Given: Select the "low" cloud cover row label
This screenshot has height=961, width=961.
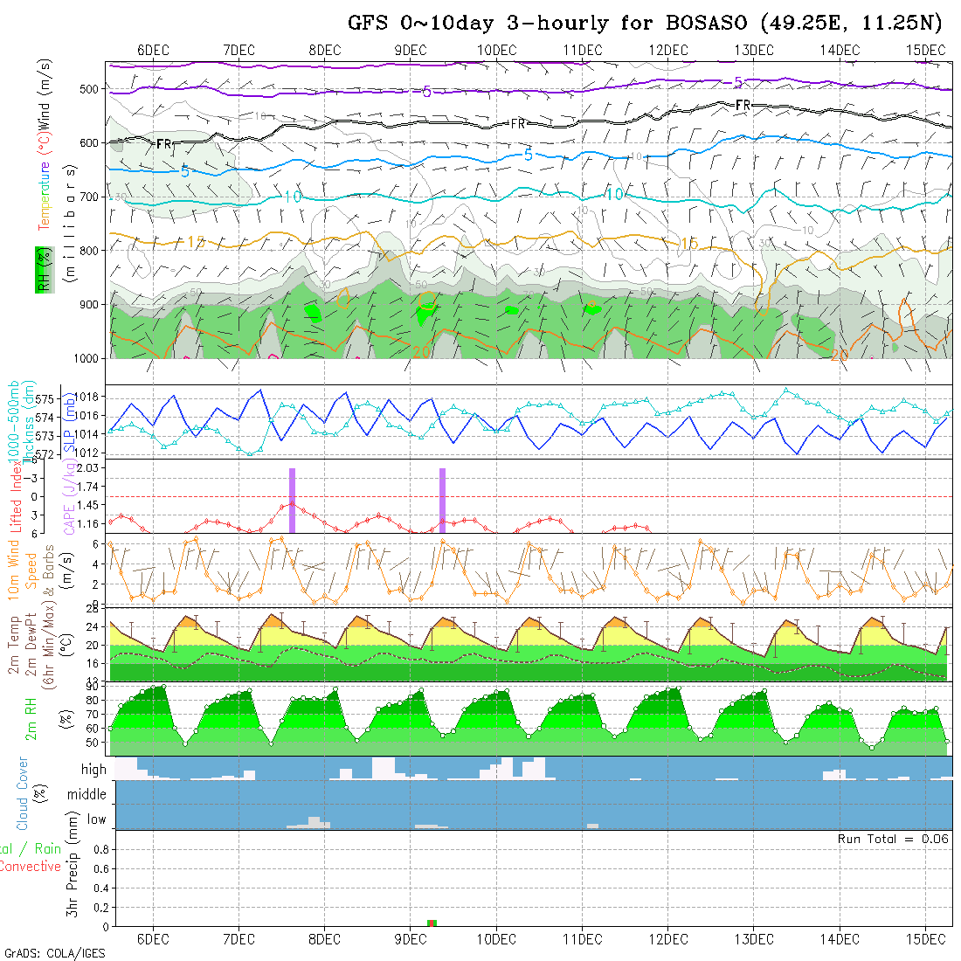Looking at the screenshot, I should pos(96,819).
